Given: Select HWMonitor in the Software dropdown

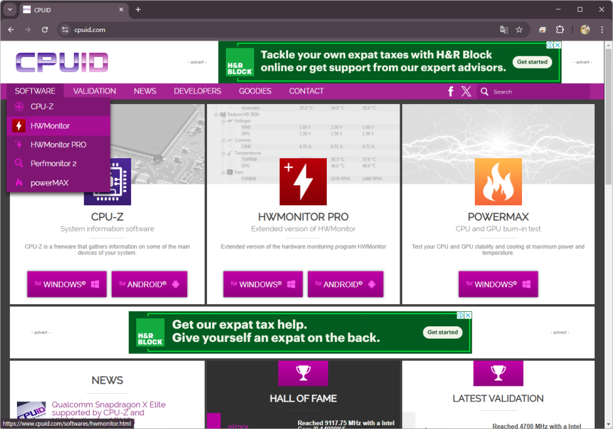Looking at the screenshot, I should pyautogui.click(x=58, y=126).
